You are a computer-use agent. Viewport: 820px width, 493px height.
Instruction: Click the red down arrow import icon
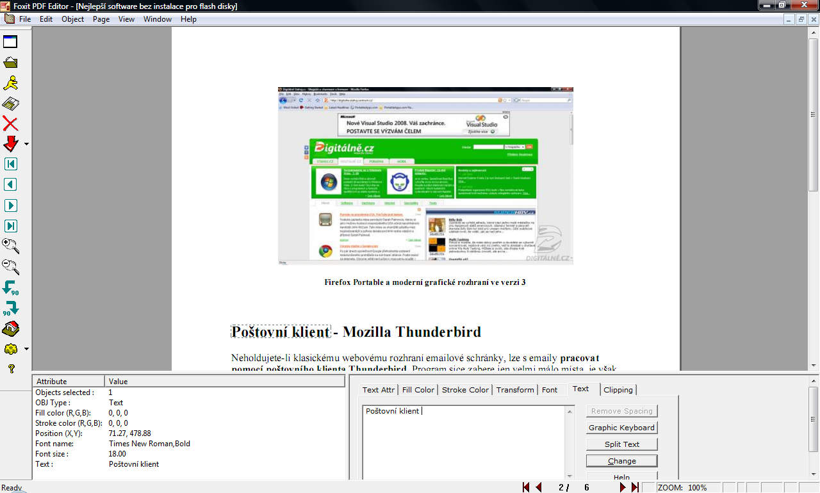[10, 143]
